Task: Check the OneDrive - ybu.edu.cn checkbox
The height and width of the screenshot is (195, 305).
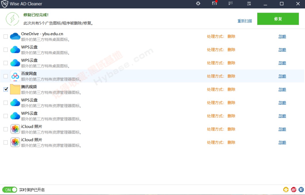Action: (6, 36)
